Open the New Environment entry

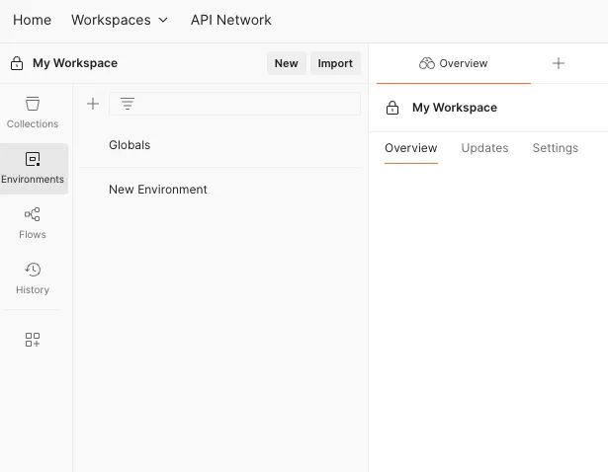(158, 190)
